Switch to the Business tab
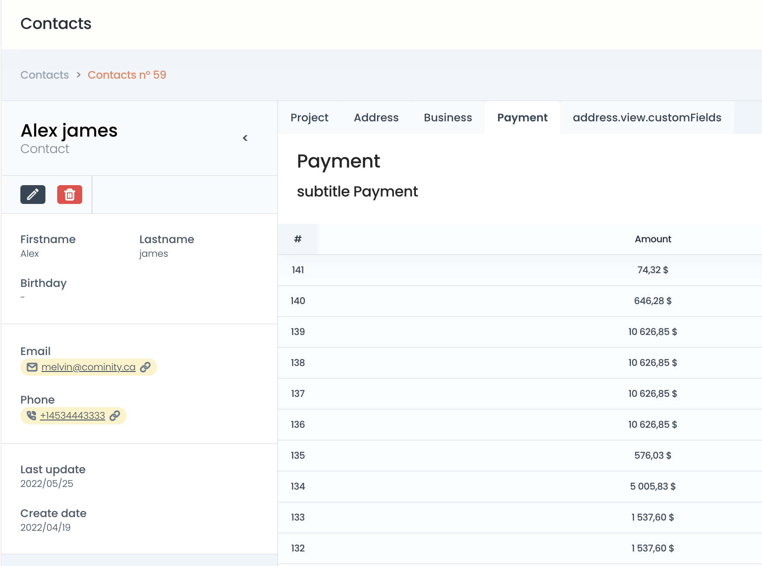The width and height of the screenshot is (762, 566). tap(448, 117)
